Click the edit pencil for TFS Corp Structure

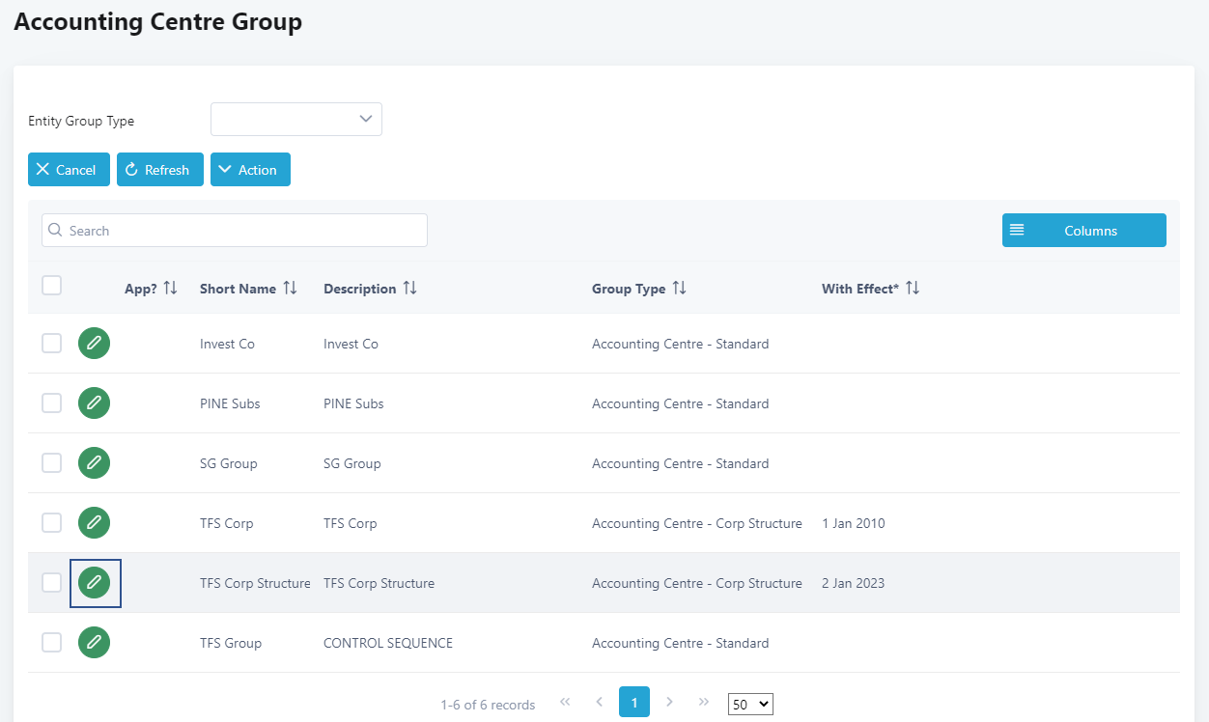point(94,583)
